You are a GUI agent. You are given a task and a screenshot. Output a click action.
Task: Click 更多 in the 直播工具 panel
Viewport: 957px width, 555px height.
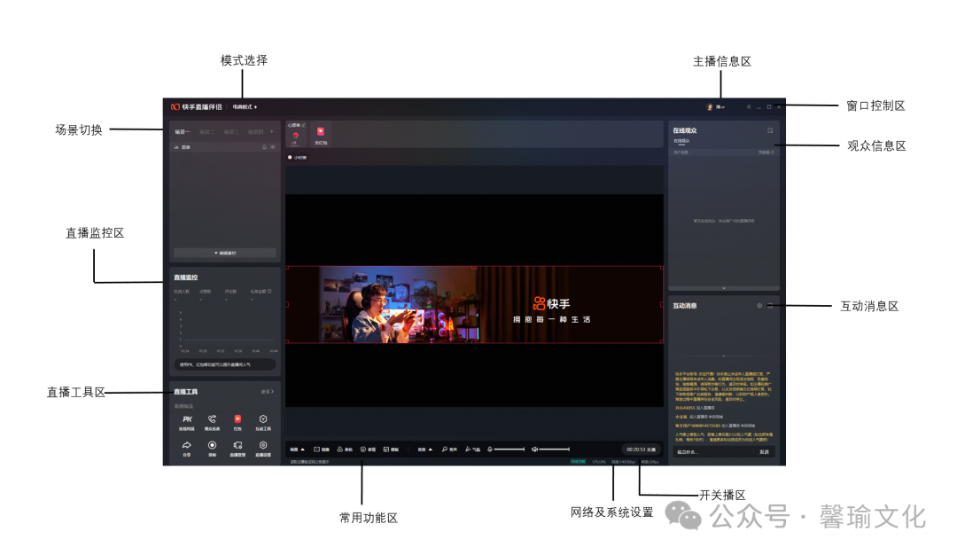[267, 391]
